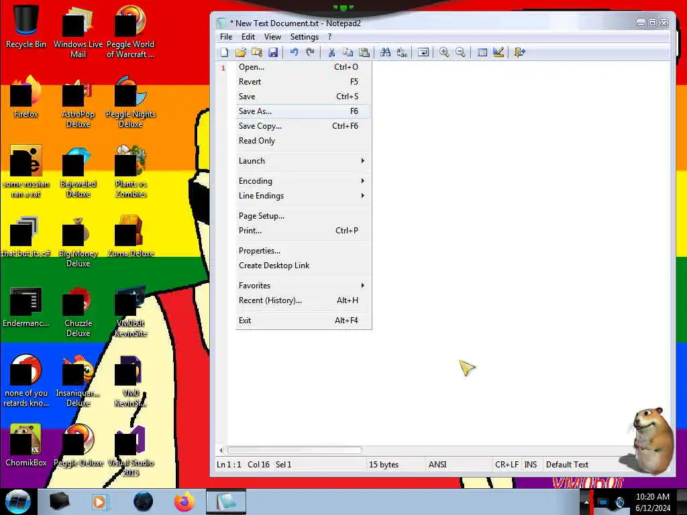Click the Save floppy disk toolbar icon
Viewport: 687px width, 515px height.
pos(273,52)
